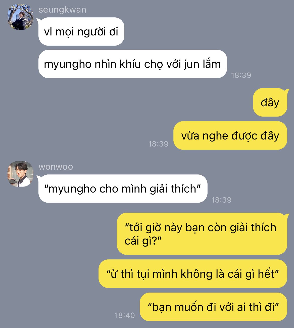
Task: Tap the "tới giờ này bạn còn" message
Action: (x=202, y=234)
